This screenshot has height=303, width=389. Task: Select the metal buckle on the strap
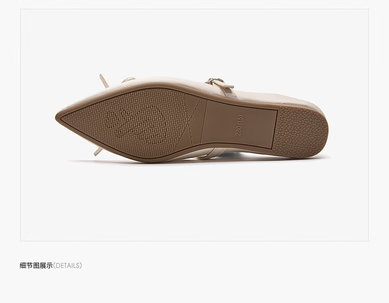click(215, 81)
